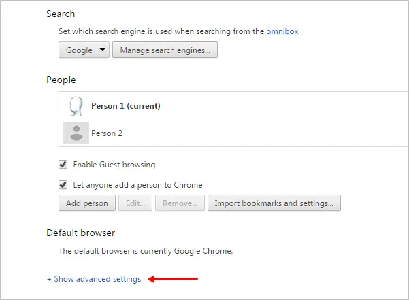Click the dropdown arrow on Google button
Screen dimensions: 409x300
[x=103, y=49]
